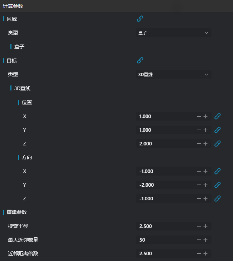The width and height of the screenshot is (233, 261).
Task: Click the link icon beside 目标
Action: (x=140, y=60)
